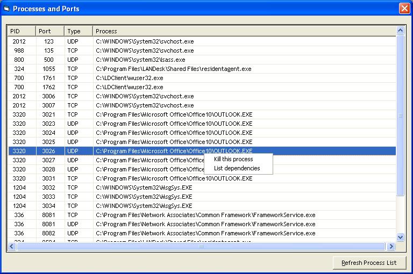The image size is (413, 274).
Task: Close the Processes and Ports window
Action: coord(404,9)
